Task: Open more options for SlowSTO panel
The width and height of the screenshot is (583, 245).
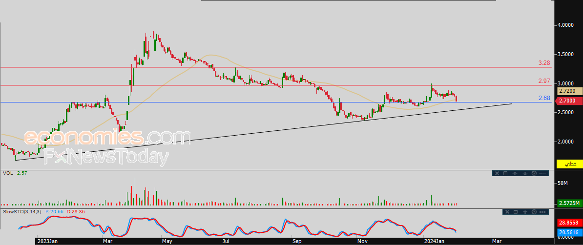Action: 542,212
